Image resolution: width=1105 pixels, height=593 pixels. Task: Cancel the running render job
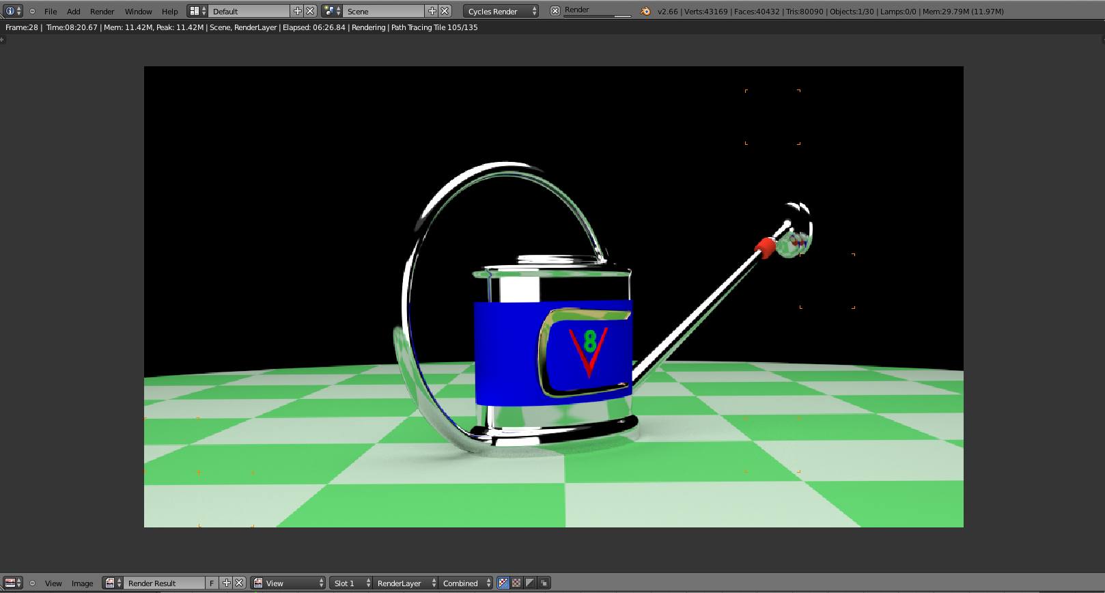[x=555, y=11]
